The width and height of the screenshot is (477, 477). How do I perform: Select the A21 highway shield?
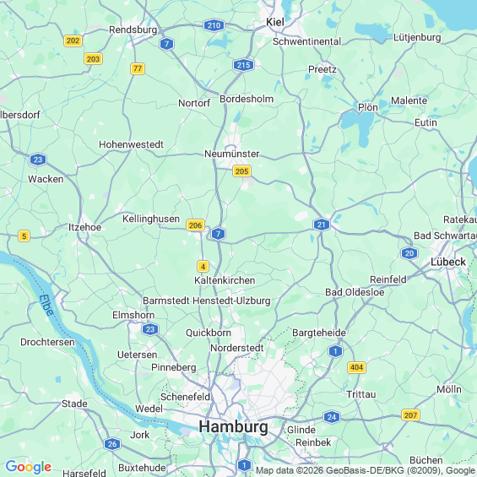(x=322, y=225)
